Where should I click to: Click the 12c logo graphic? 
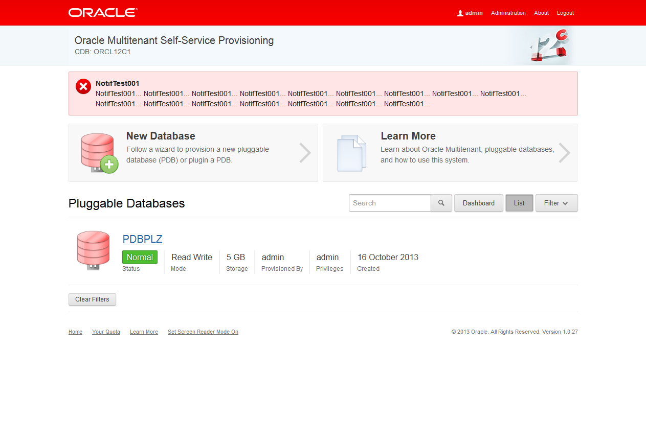click(549, 45)
